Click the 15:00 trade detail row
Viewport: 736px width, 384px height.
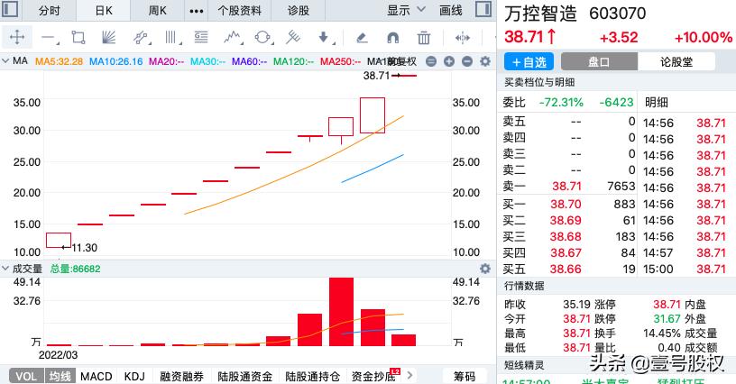(x=687, y=270)
